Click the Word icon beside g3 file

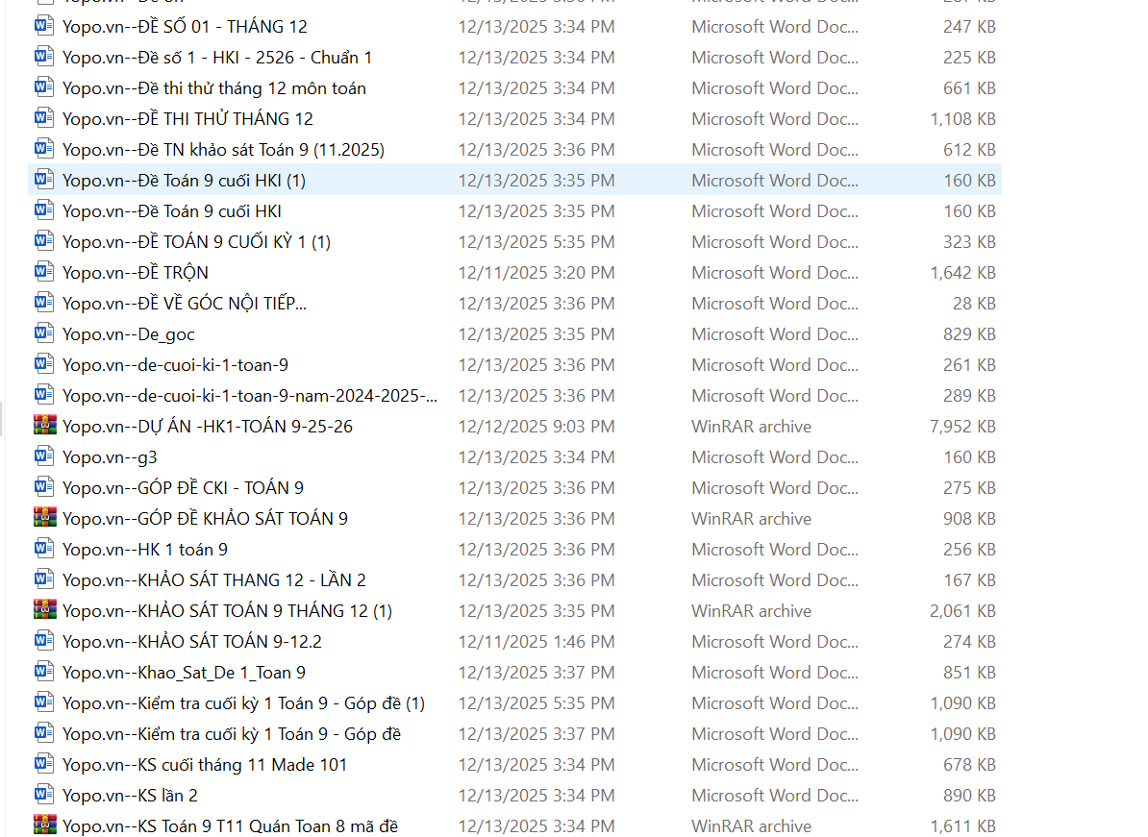[x=44, y=456]
